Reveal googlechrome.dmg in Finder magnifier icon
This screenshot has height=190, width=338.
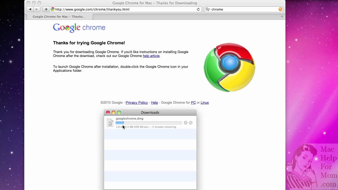point(191,123)
